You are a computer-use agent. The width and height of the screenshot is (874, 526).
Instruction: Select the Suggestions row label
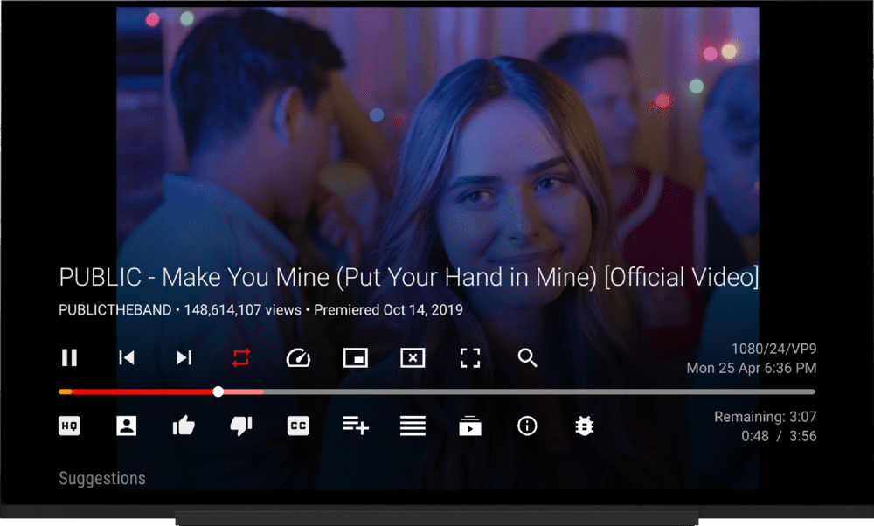(x=102, y=479)
